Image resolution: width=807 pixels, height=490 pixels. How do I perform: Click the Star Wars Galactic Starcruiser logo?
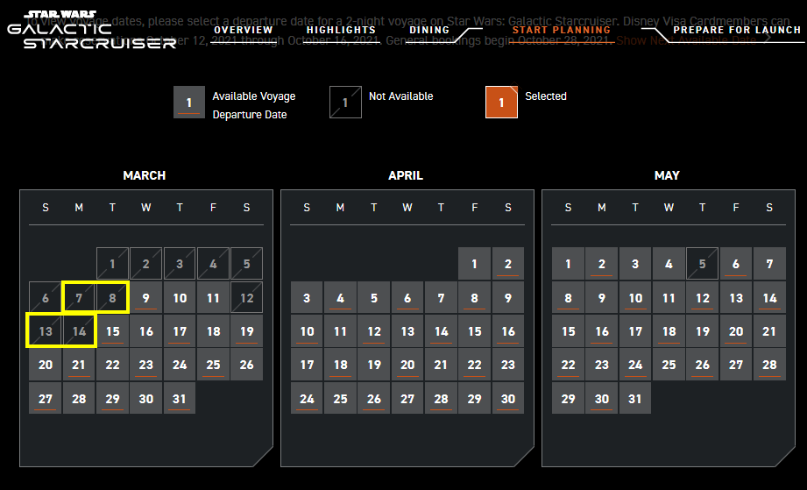[91, 30]
